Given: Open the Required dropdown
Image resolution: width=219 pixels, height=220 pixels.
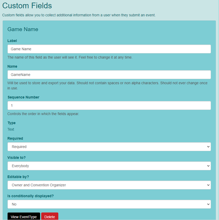Looking at the screenshot, I should (109, 147).
